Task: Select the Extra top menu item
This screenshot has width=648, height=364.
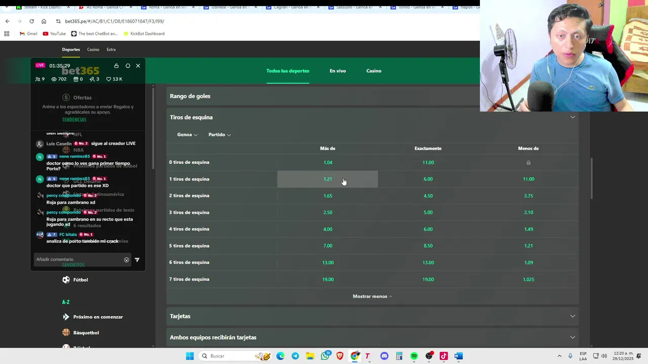Action: point(111,50)
